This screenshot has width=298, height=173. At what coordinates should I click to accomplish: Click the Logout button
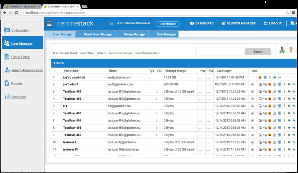click(273, 23)
